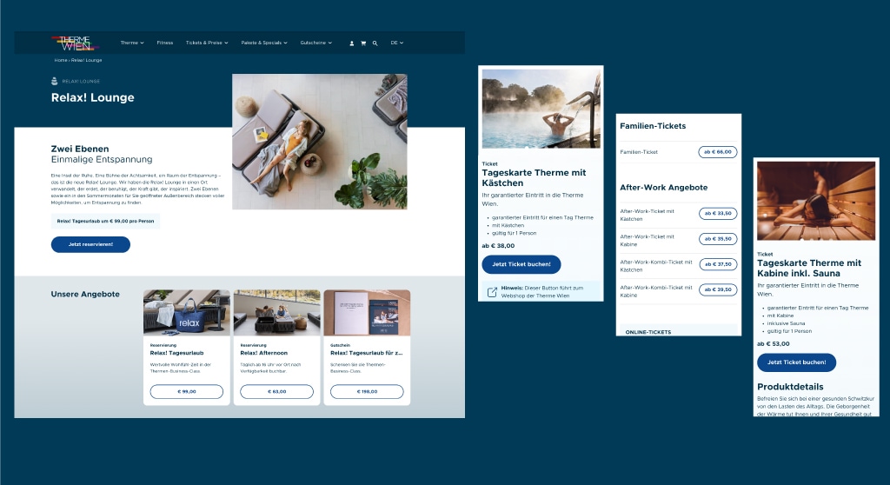
Task: Click the ab € 53,00 price text
Action: pyautogui.click(x=773, y=343)
